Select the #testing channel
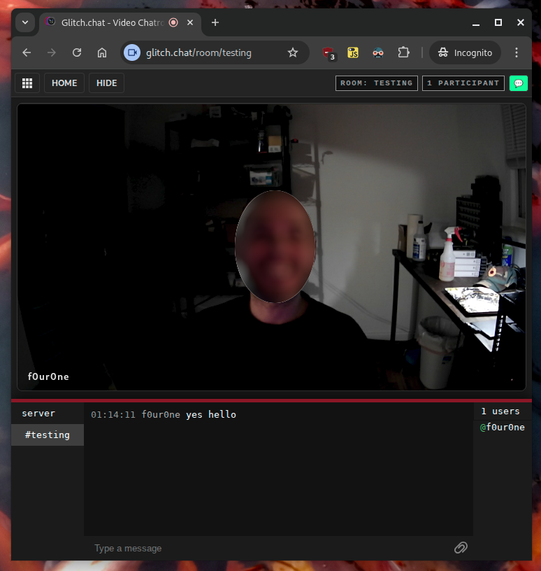Viewport: 541px width, 571px height. tap(48, 435)
